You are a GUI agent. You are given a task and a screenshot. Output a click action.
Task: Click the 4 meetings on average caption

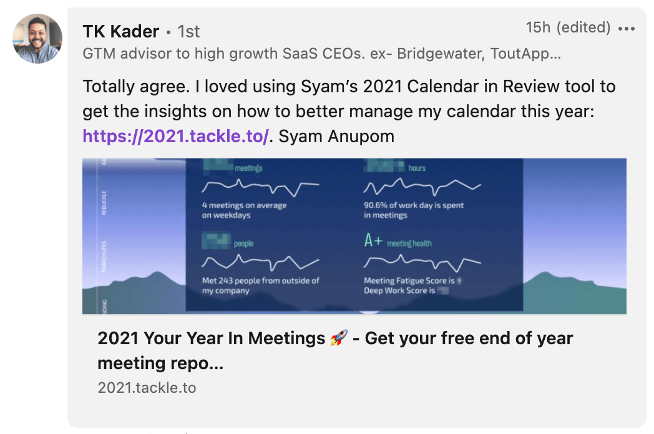click(x=245, y=208)
